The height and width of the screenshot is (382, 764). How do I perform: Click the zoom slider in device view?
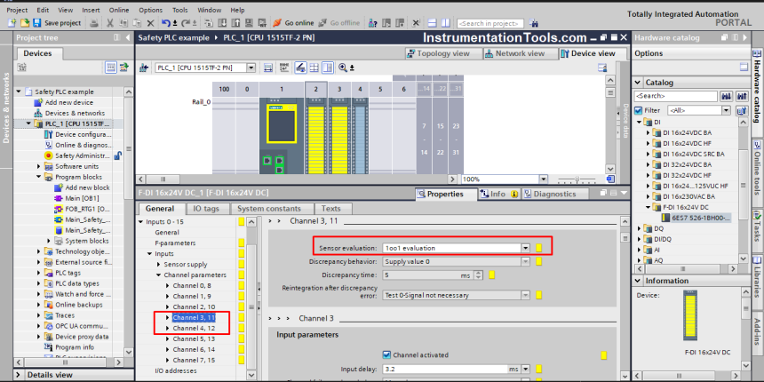577,179
